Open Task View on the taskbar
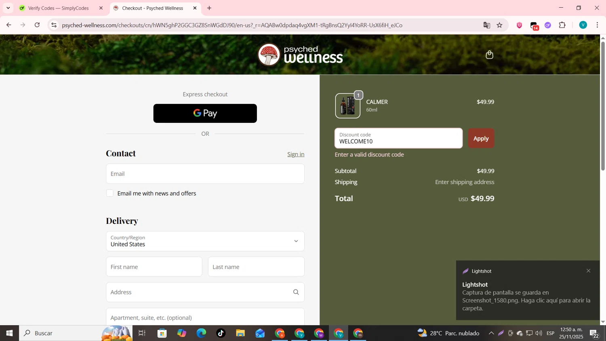Screen dimensions: 606x341 [x=142, y=333]
